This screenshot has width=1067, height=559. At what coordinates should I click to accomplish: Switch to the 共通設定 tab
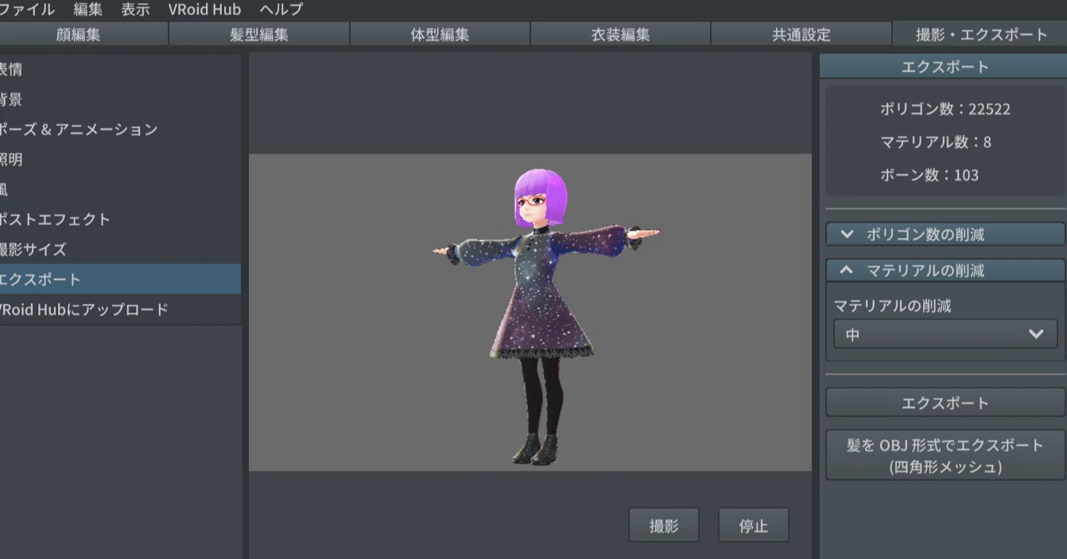click(801, 34)
